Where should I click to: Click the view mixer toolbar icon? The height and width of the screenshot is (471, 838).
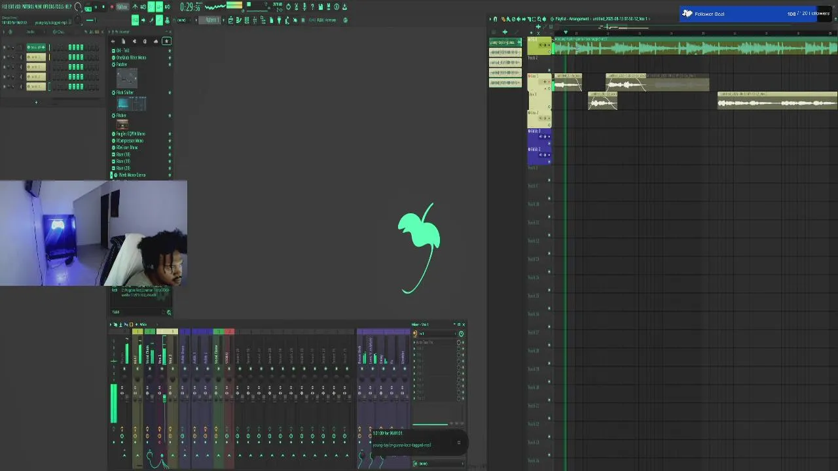(x=255, y=20)
